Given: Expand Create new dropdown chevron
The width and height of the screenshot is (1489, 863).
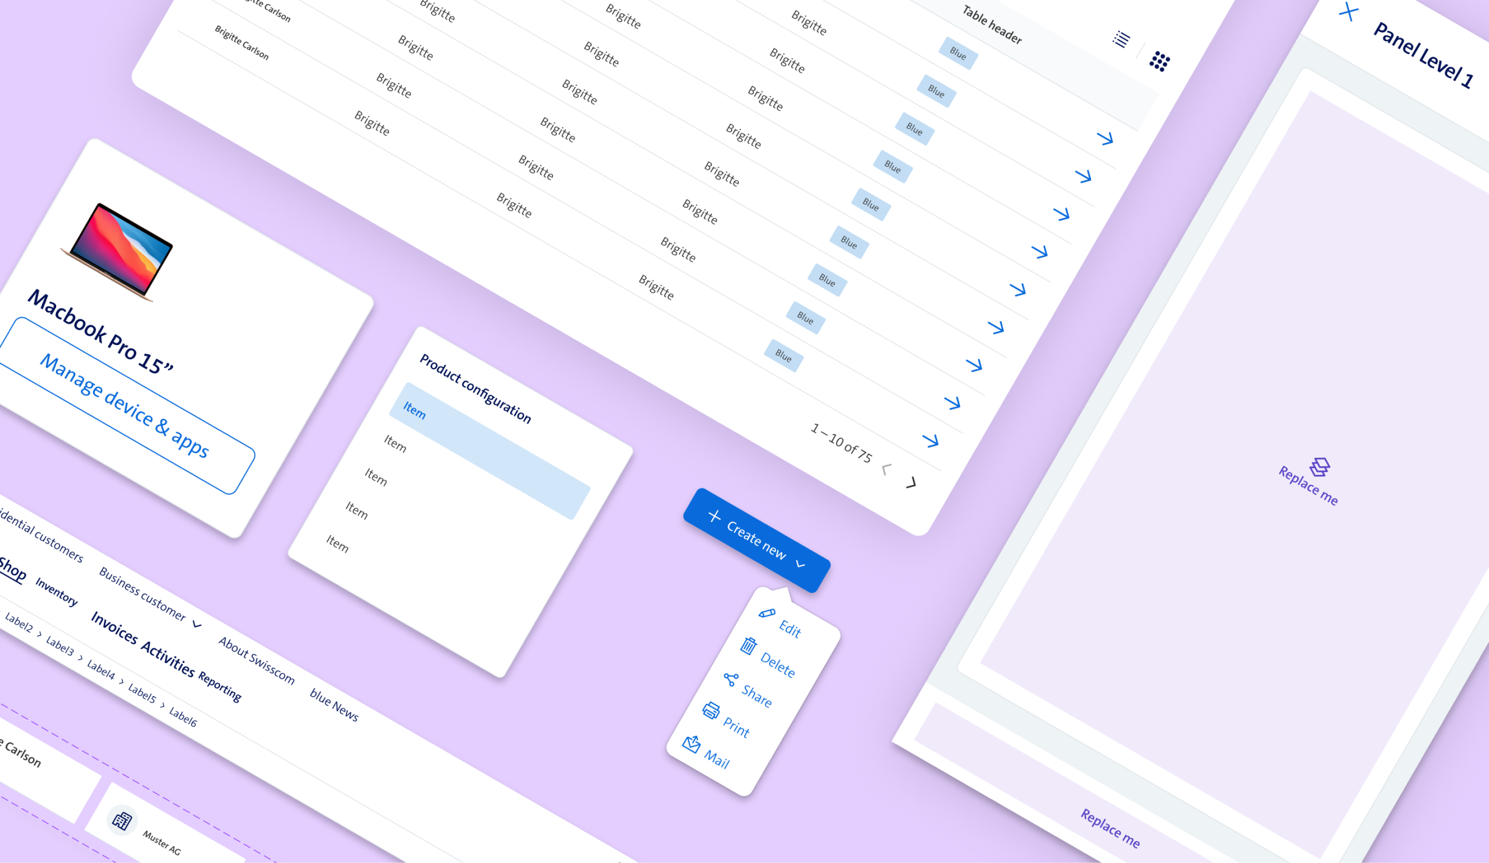Looking at the screenshot, I should pyautogui.click(x=800, y=564).
